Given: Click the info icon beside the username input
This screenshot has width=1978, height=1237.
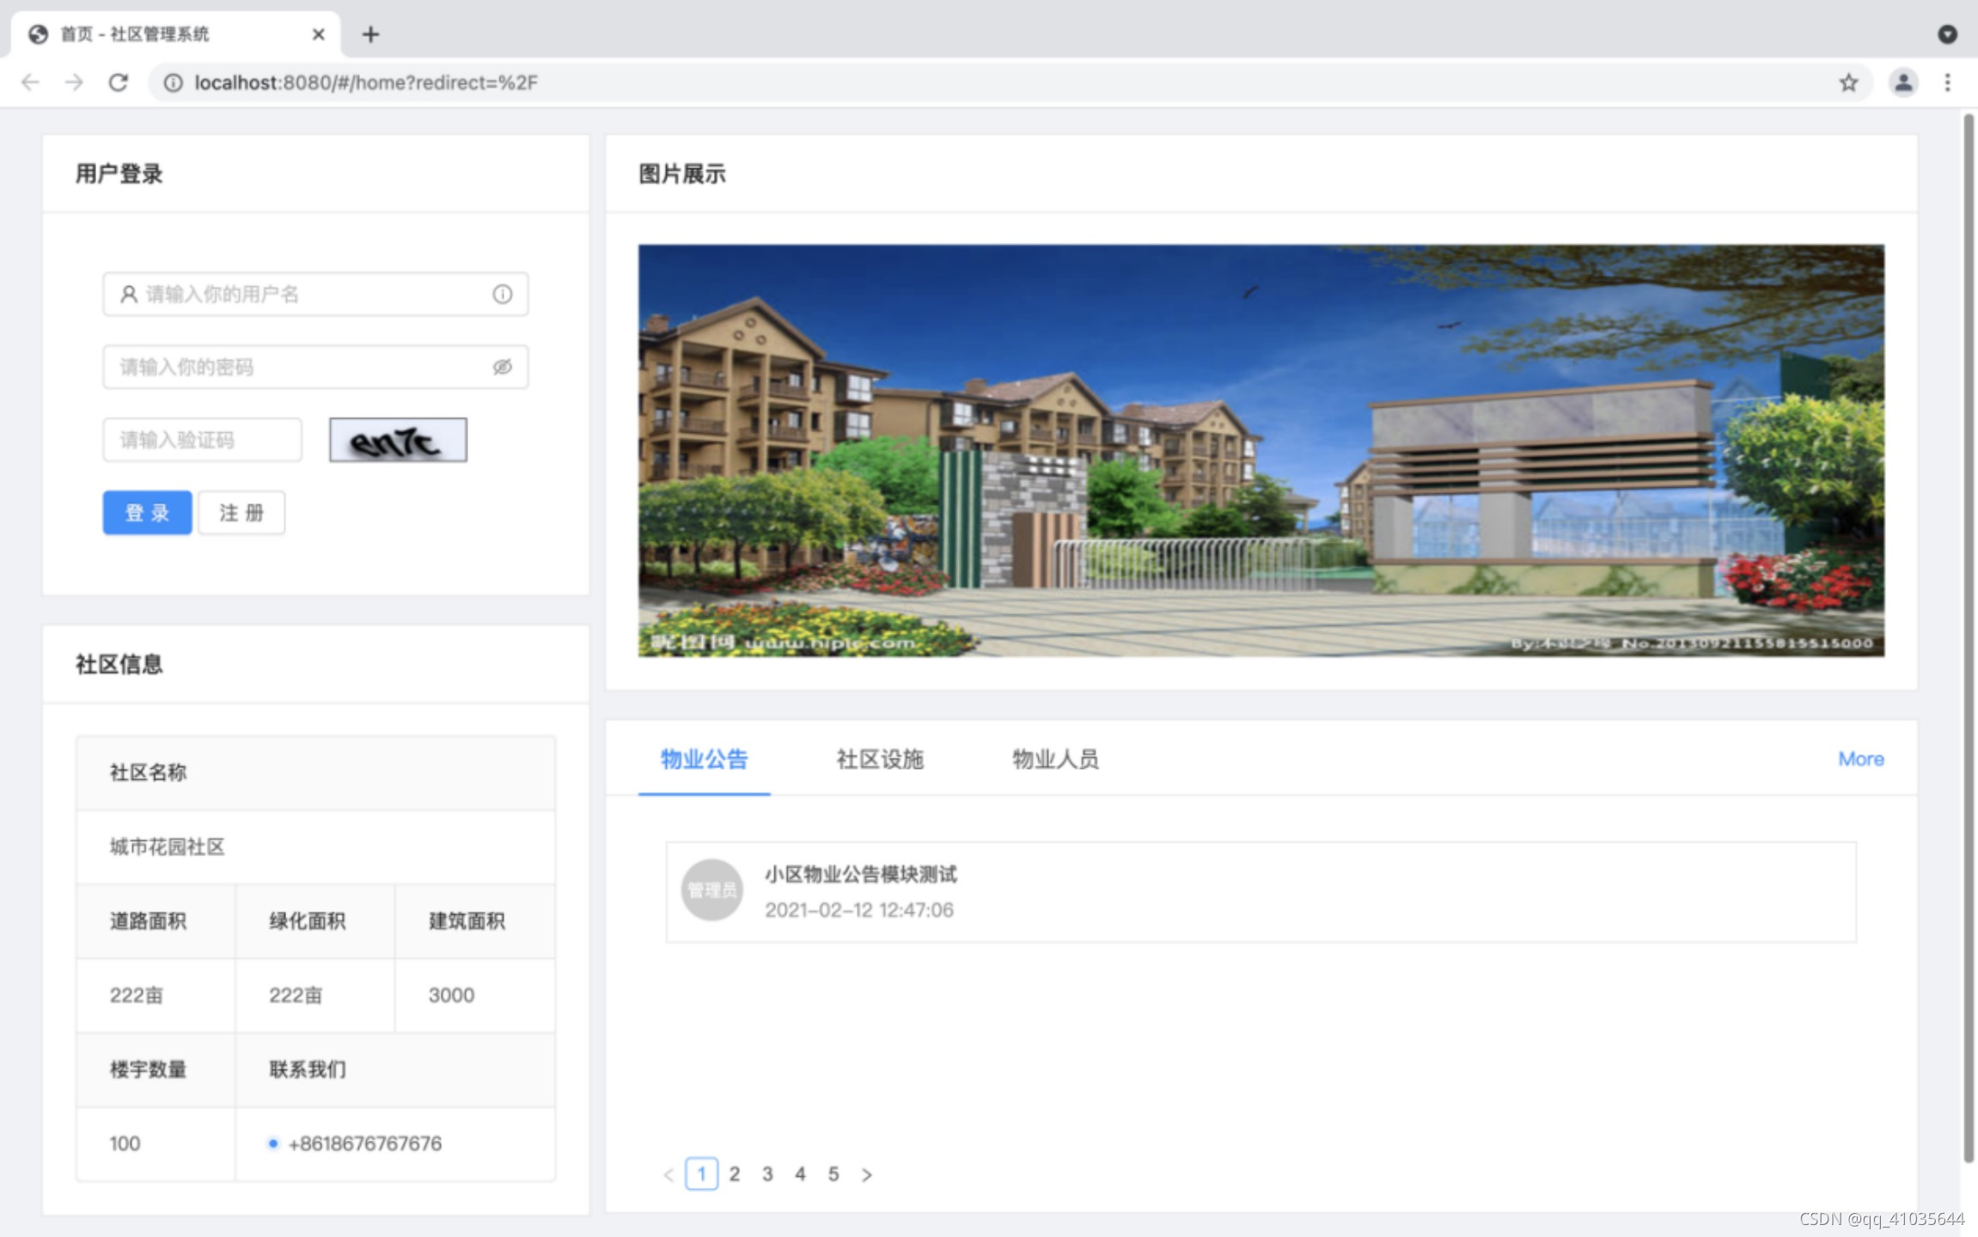Looking at the screenshot, I should coord(502,294).
